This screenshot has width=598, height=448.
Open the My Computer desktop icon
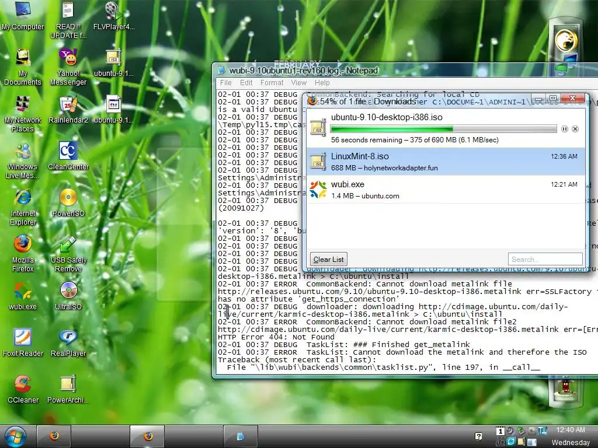coord(23,16)
